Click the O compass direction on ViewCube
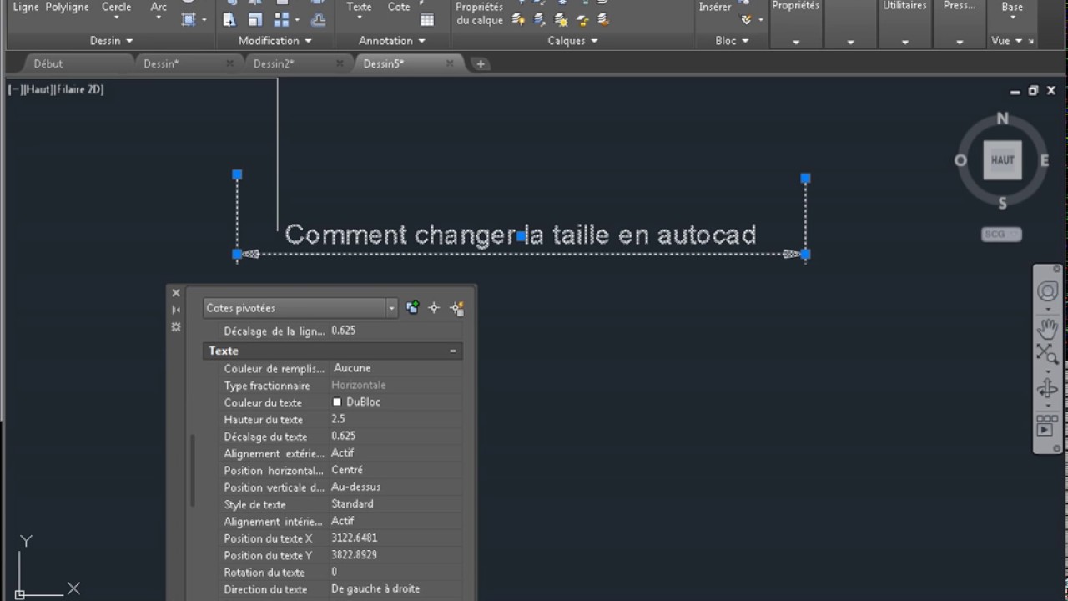Image resolution: width=1068 pixels, height=601 pixels. click(x=960, y=160)
